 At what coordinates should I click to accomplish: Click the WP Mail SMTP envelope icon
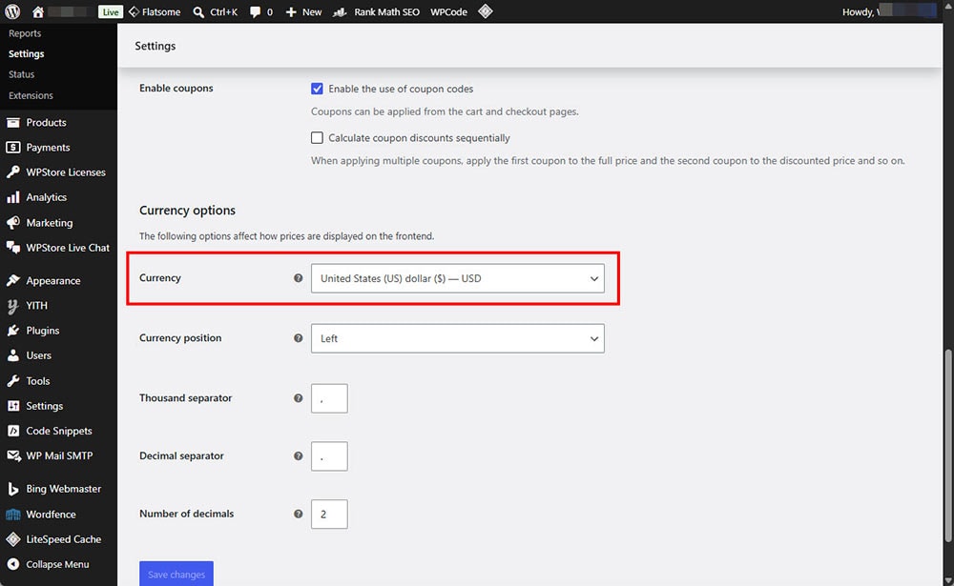tap(12, 455)
